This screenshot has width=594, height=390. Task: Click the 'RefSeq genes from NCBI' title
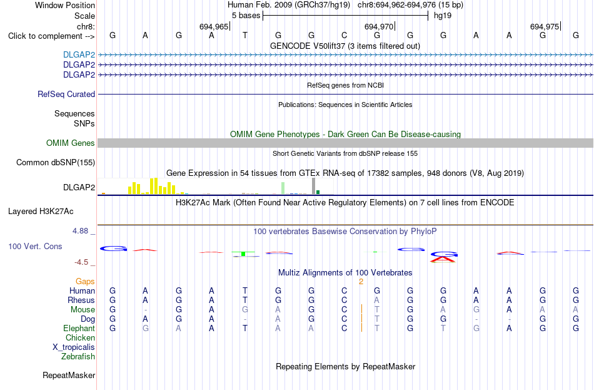click(x=345, y=85)
